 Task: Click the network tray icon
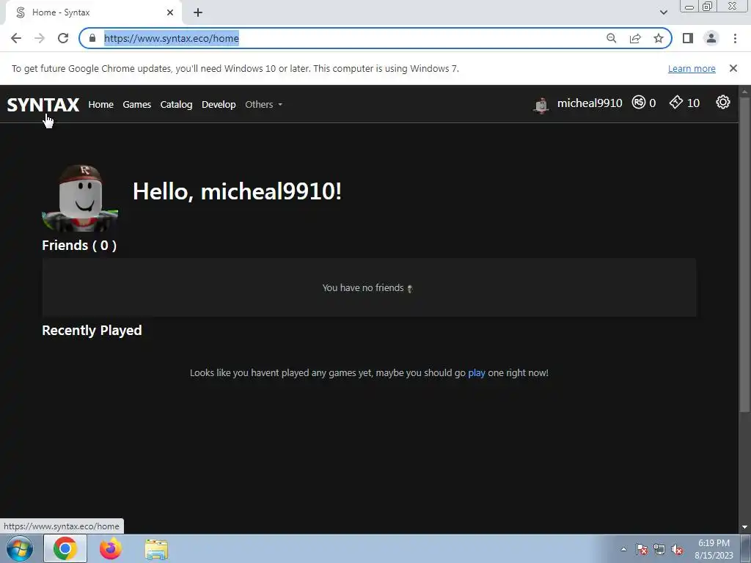(659, 549)
